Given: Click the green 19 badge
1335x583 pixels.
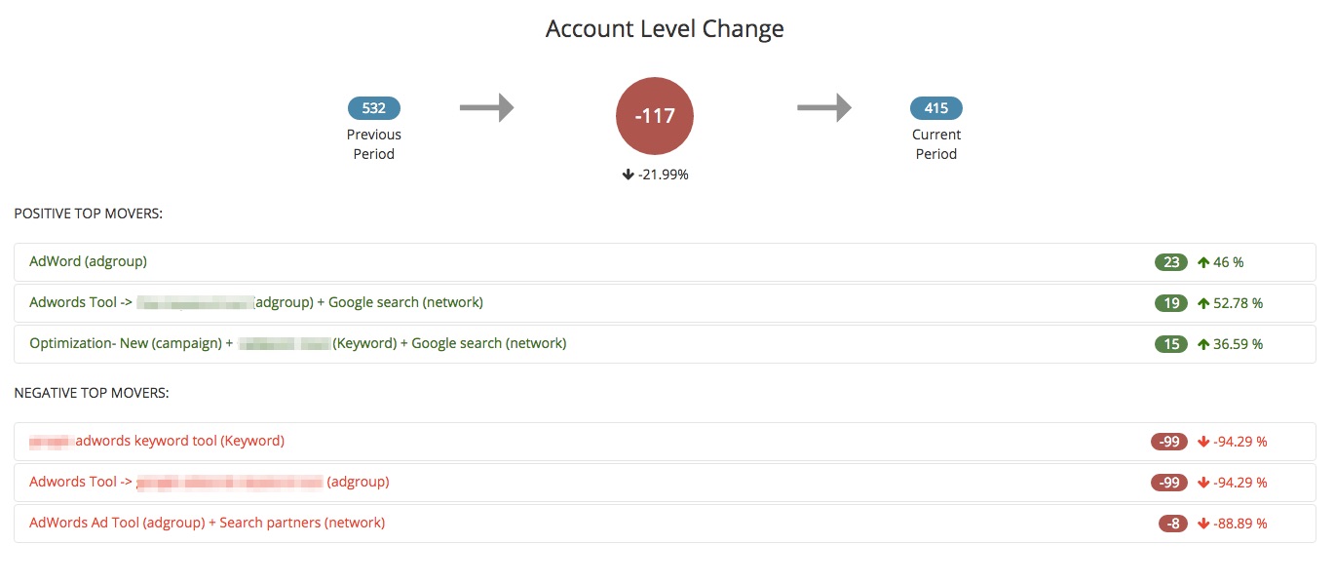Looking at the screenshot, I should (x=1171, y=303).
